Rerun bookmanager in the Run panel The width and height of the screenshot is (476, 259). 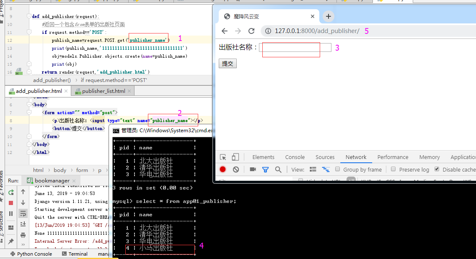[11, 192]
